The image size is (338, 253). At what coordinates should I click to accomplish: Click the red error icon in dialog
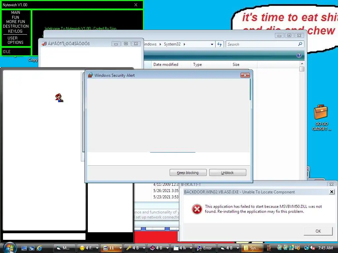197,209
